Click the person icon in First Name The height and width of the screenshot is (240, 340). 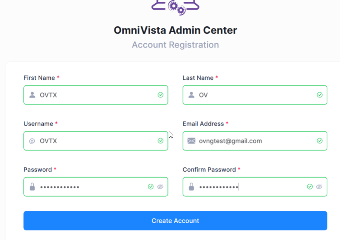tap(32, 95)
